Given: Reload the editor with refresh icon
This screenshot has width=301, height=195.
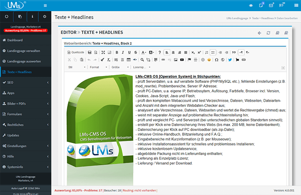Looking at the screenshot, I should point(268,33).
